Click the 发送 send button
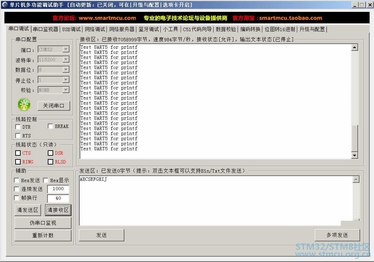The height and width of the screenshot is (262, 374). click(101, 235)
